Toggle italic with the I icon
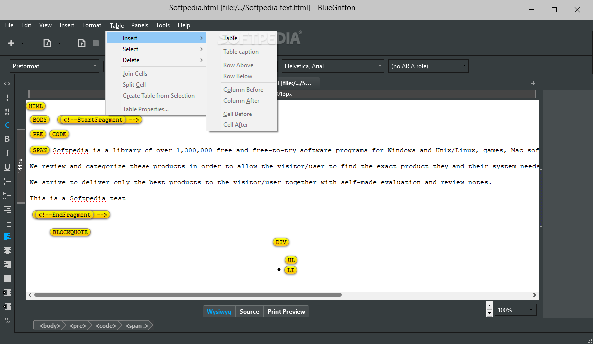593x344 pixels. 7,153
